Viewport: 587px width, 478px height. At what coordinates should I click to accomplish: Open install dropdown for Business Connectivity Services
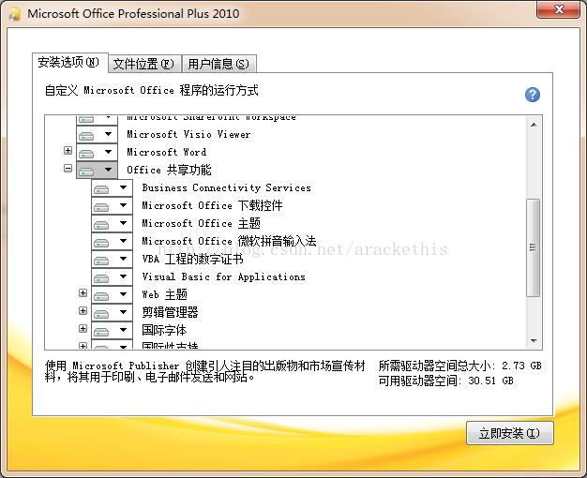pos(112,187)
